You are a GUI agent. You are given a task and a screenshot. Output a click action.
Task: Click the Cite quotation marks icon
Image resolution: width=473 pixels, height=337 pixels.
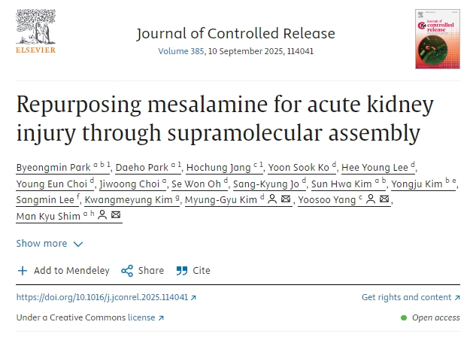181,271
